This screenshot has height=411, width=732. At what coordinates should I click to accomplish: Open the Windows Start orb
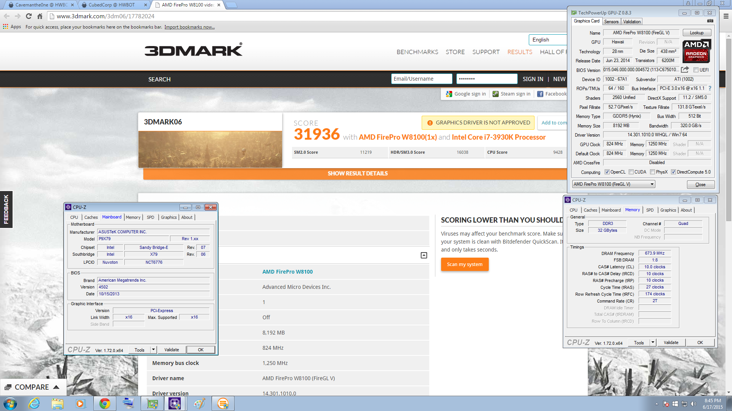[x=10, y=403]
